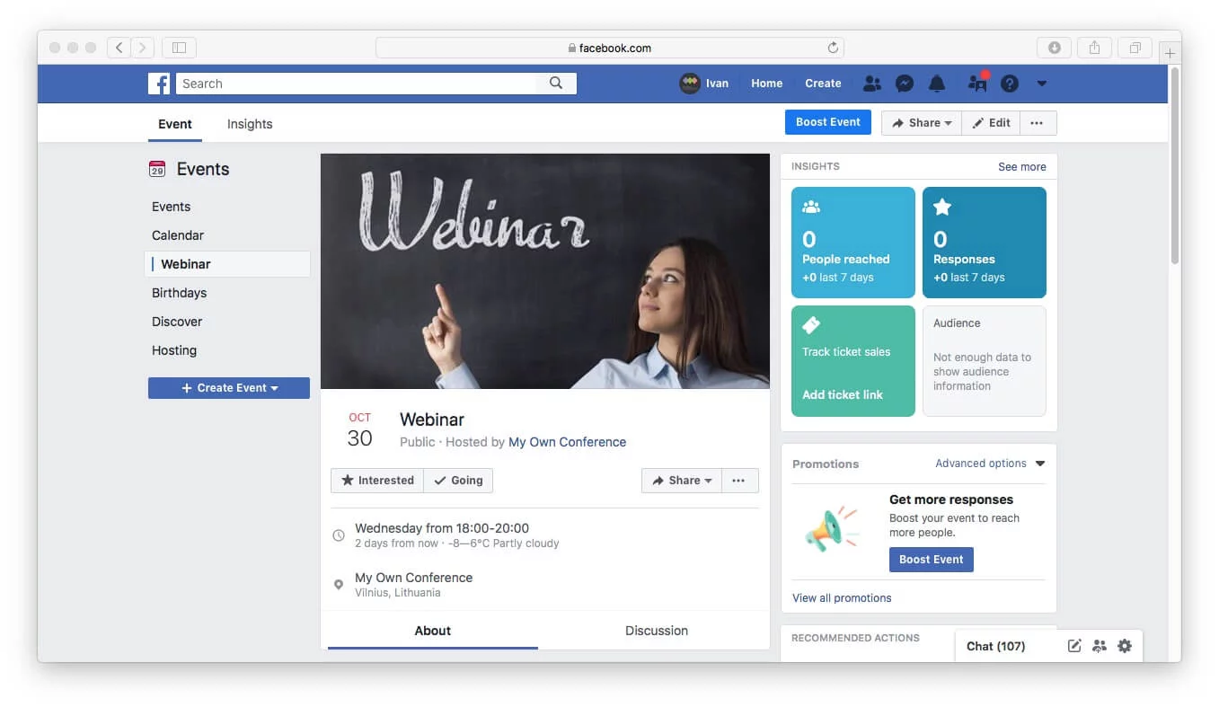Open the Quick Help question mark icon
The height and width of the screenshot is (707, 1219).
(1009, 83)
